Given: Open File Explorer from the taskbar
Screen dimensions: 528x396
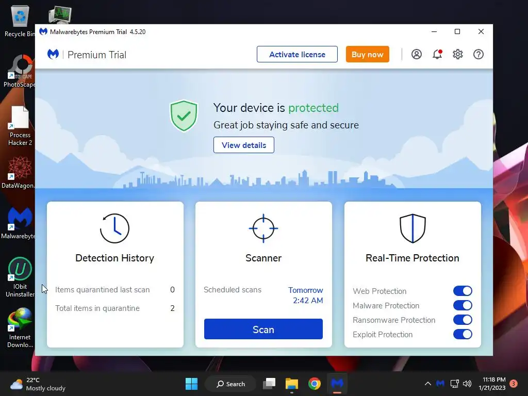Looking at the screenshot, I should (292, 384).
